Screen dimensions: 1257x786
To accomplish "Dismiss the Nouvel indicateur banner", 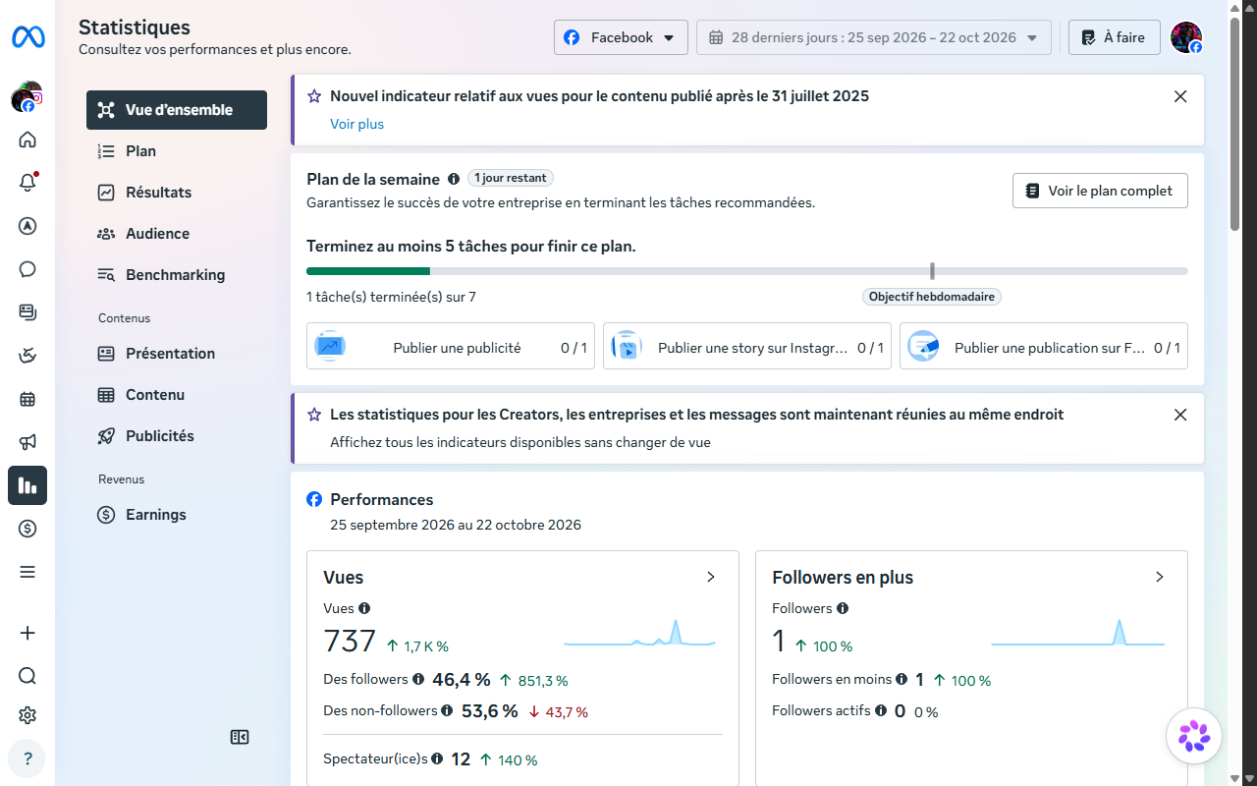I will click(1180, 96).
